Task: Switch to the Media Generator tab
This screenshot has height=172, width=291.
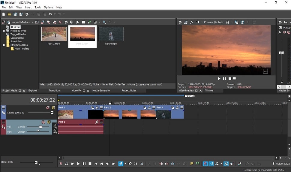Action: [101, 90]
